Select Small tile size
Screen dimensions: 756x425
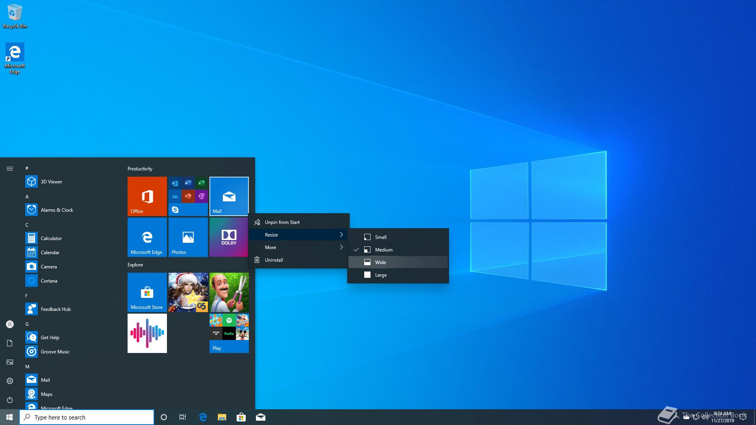(x=398, y=237)
